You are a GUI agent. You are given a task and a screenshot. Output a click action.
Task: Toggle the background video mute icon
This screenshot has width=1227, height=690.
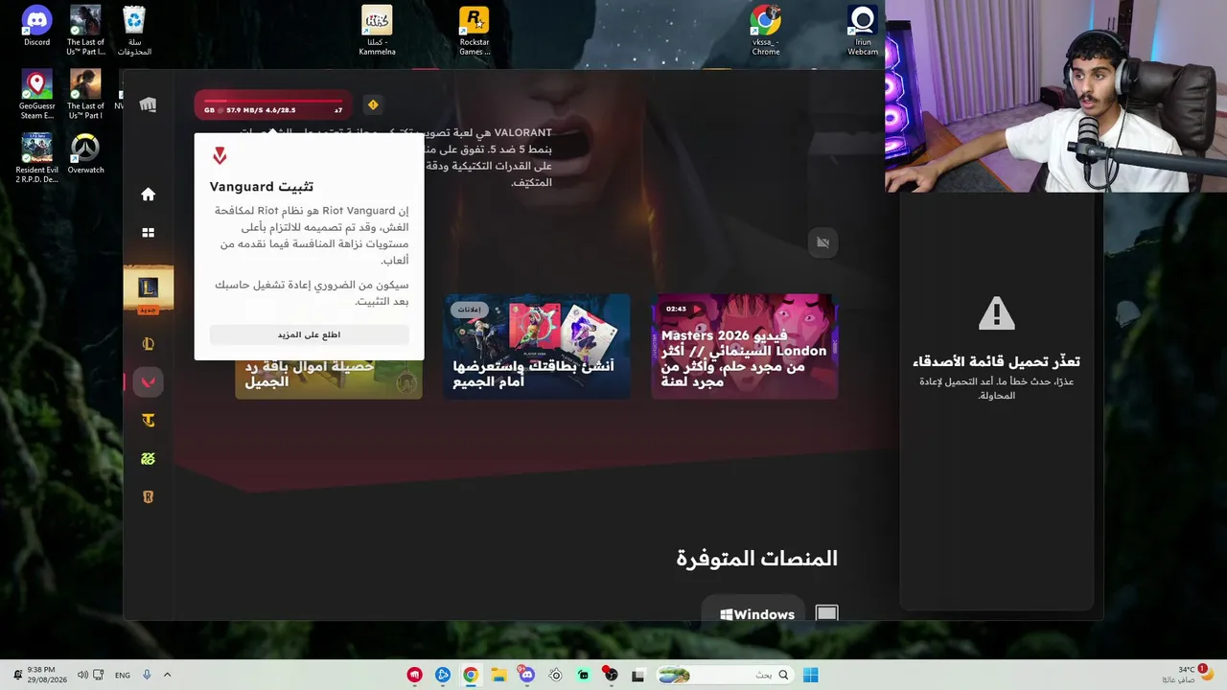[x=822, y=242]
